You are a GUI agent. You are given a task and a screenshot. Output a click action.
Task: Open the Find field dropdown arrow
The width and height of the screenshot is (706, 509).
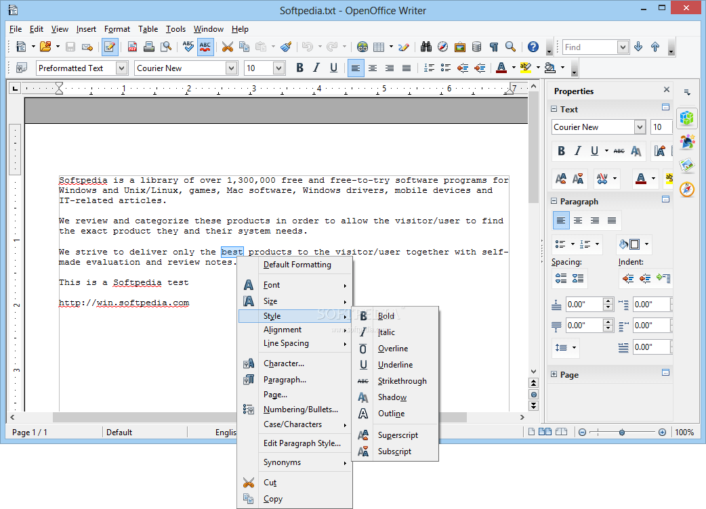click(623, 47)
